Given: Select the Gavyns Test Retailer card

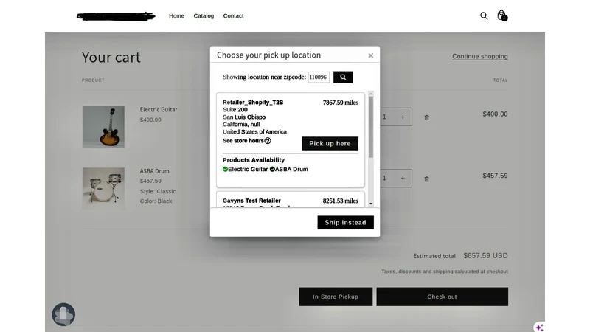Looking at the screenshot, I should point(291,199).
